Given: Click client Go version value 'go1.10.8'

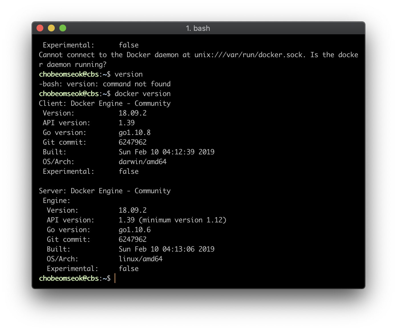Looking at the screenshot, I should click(x=135, y=133).
